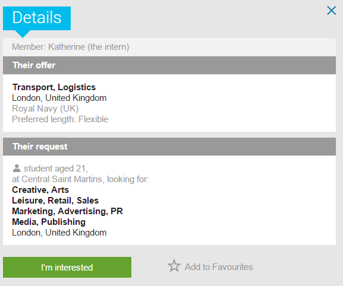Close the Details panel with X

(x=331, y=11)
